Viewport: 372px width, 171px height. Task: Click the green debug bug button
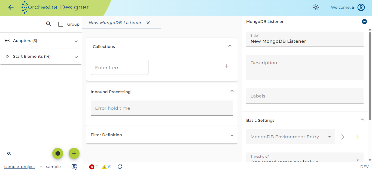(x=58, y=153)
